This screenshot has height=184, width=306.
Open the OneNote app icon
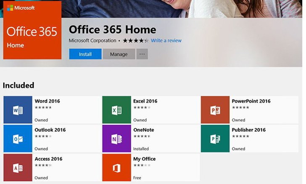pyautogui.click(x=116, y=139)
